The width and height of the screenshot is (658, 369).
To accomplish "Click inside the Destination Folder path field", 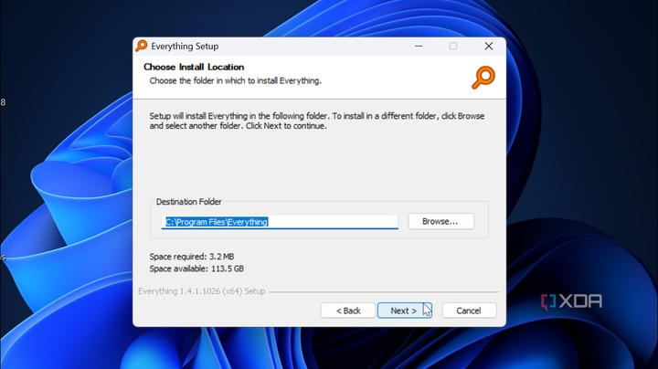I will (280, 222).
